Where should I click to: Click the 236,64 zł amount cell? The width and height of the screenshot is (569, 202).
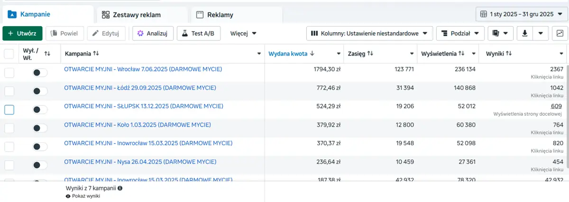pyautogui.click(x=329, y=162)
